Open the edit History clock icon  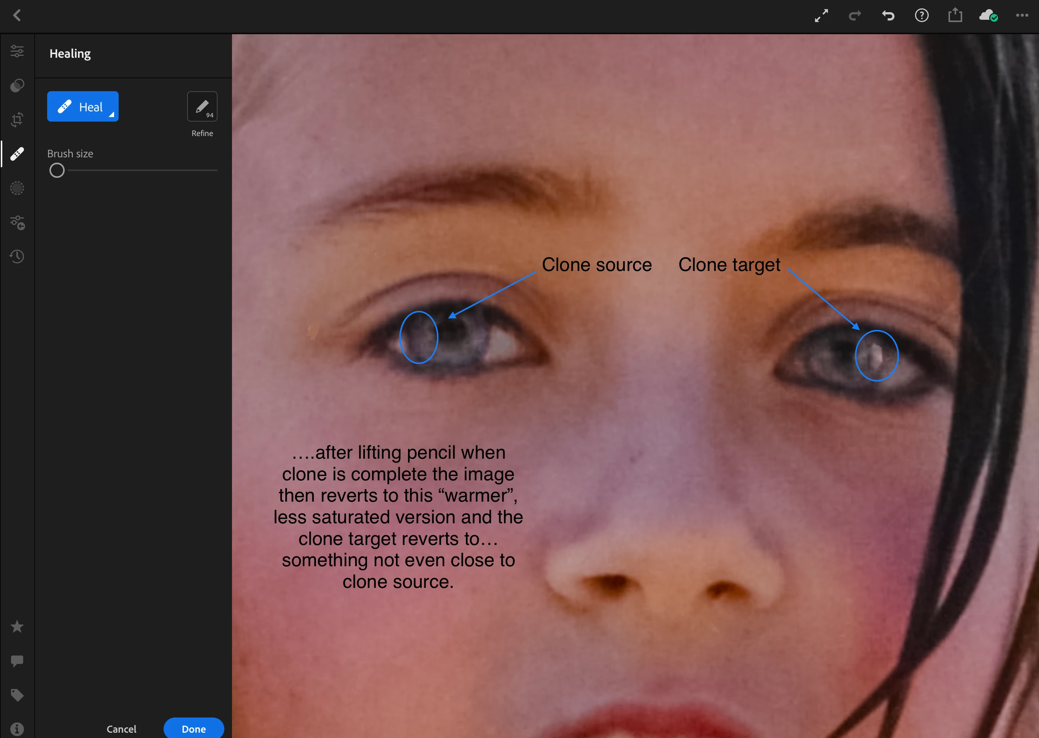(x=17, y=256)
